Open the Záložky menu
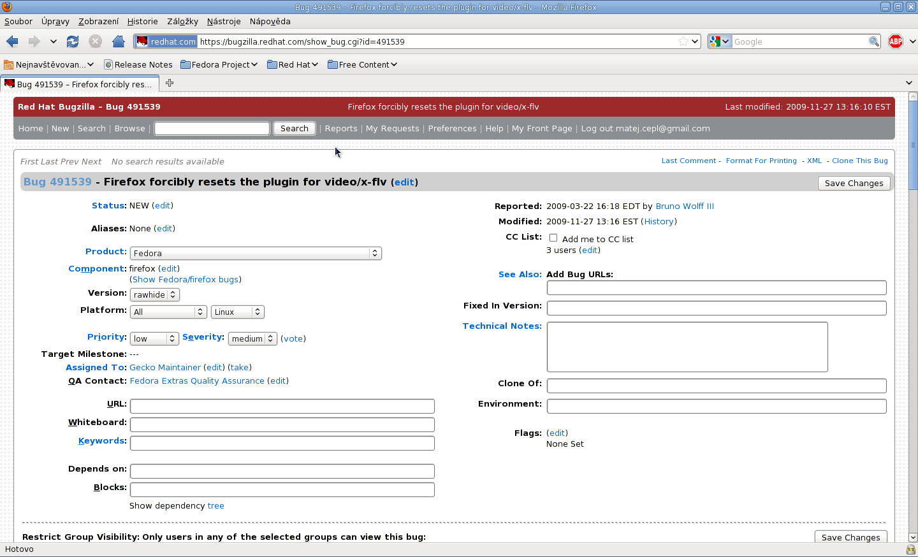The width and height of the screenshot is (918, 557). pos(182,21)
